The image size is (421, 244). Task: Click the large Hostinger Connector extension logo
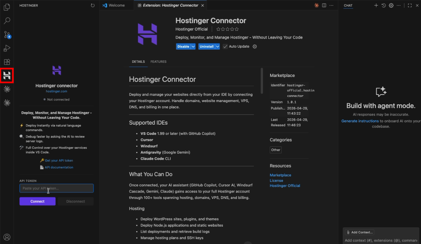click(147, 34)
